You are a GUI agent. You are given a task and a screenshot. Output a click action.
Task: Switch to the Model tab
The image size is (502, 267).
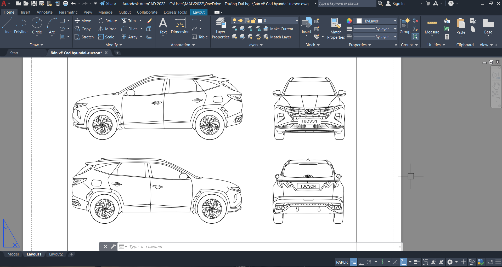pos(13,254)
